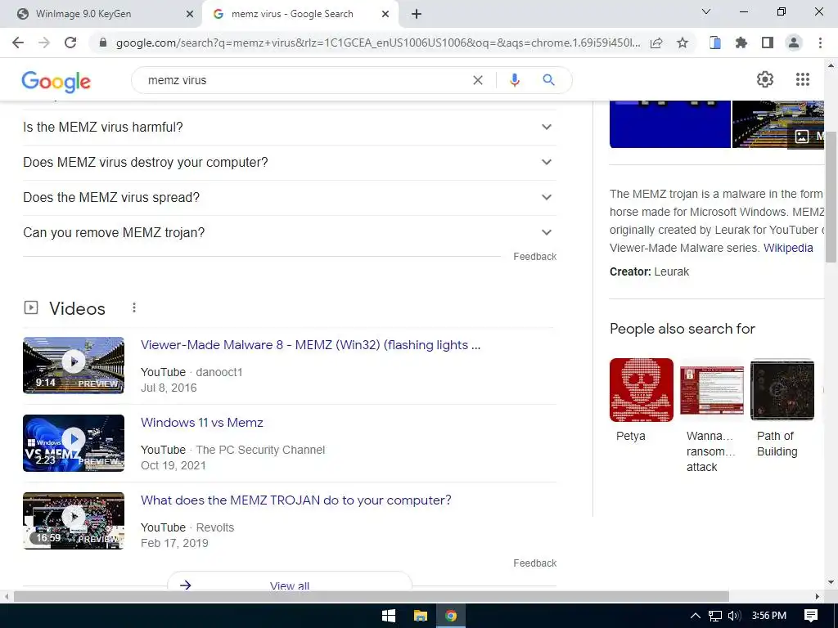838x628 pixels.
Task: Click the video date 'Jul 8, 2016'
Action: (169, 388)
